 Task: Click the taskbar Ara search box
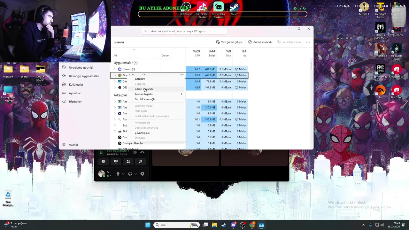[176, 225]
